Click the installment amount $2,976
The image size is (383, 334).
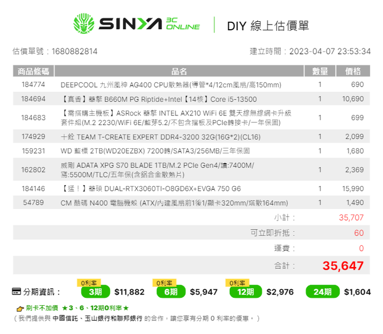tap(280, 292)
